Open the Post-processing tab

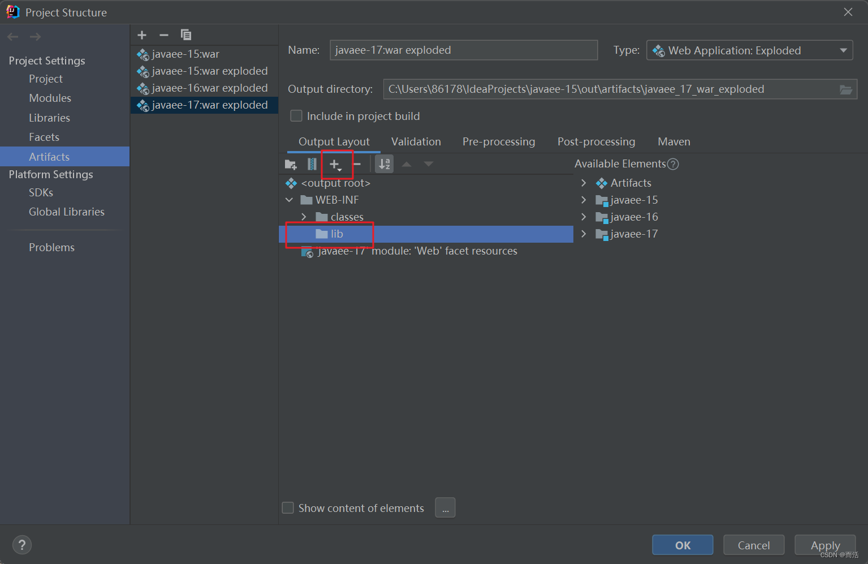pyautogui.click(x=597, y=142)
